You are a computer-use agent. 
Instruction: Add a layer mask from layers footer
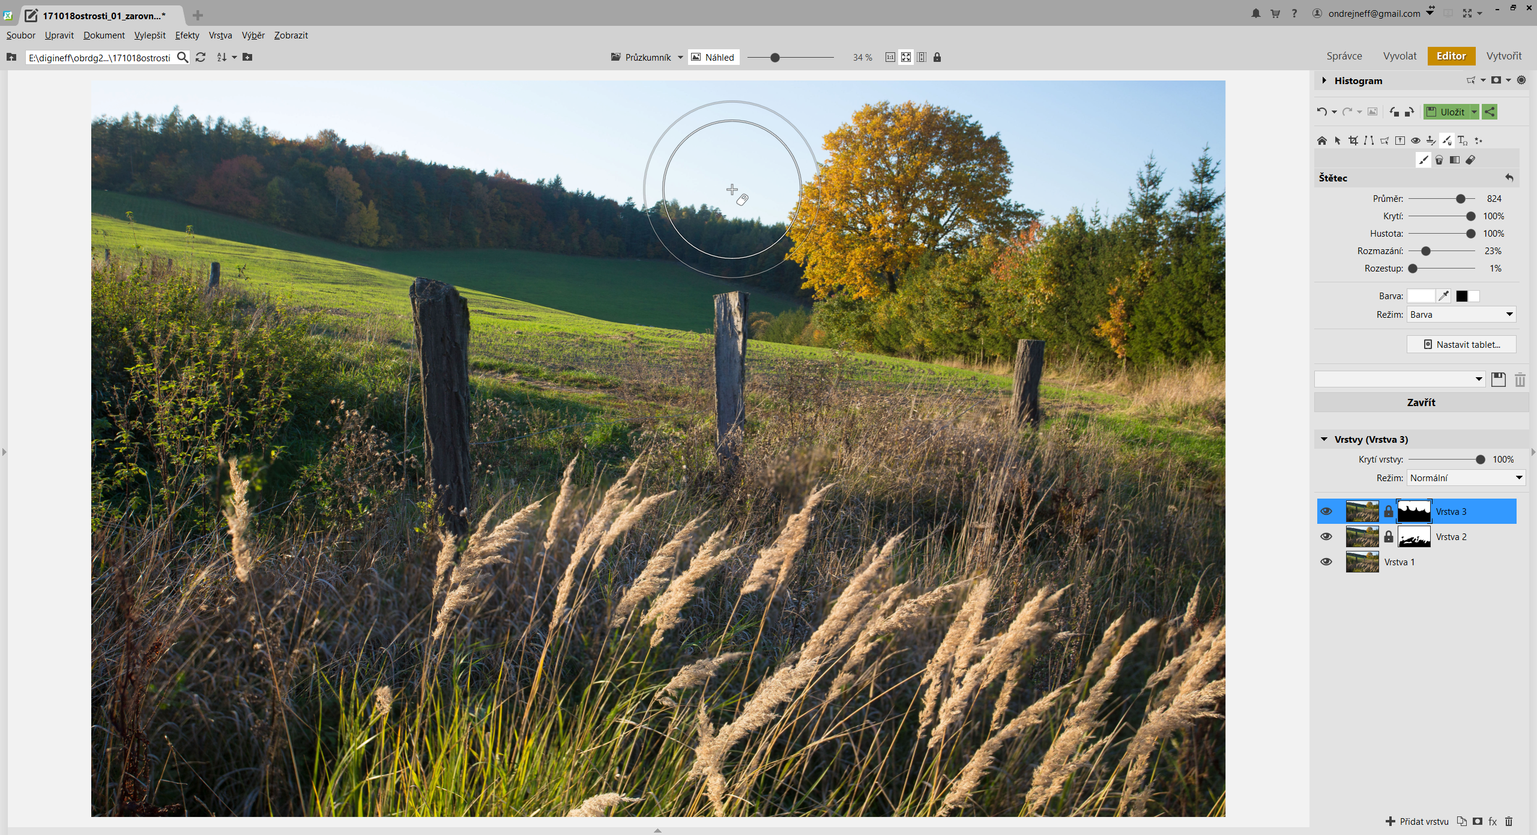click(1477, 821)
